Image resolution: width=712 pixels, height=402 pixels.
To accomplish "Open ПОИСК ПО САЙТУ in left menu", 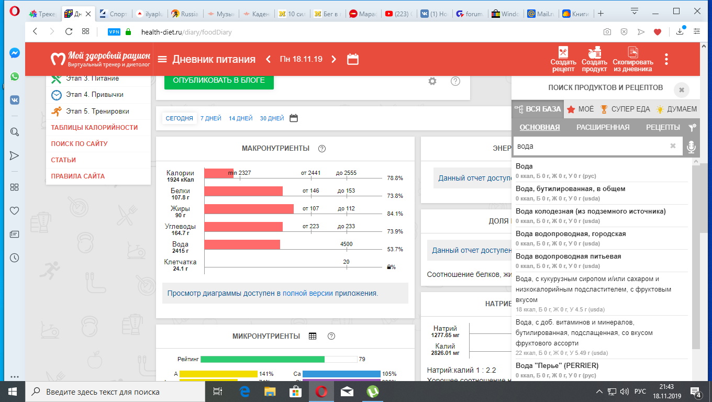I will [80, 143].
